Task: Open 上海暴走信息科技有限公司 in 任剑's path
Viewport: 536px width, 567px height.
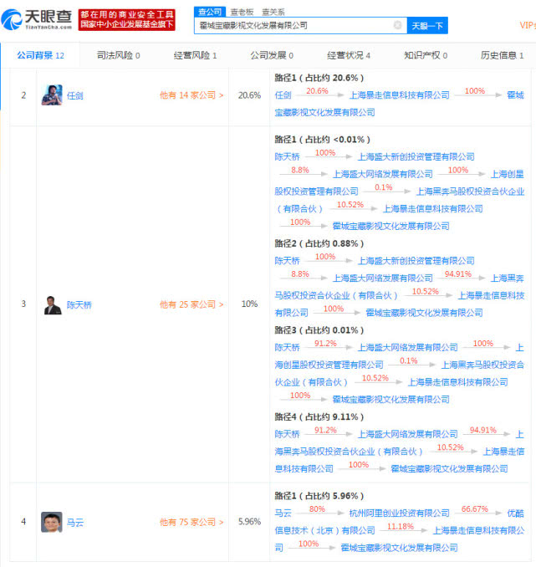Action: [x=400, y=95]
